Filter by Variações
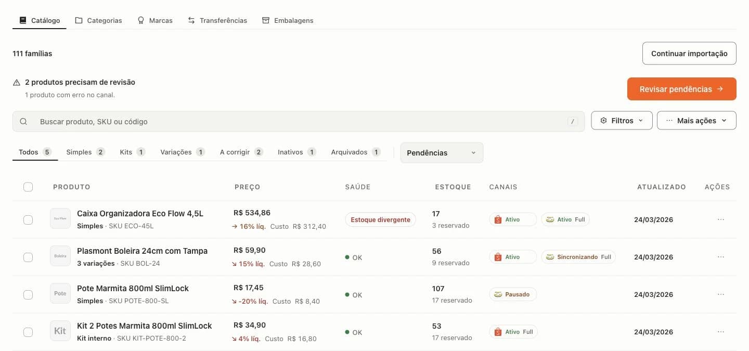749x351 pixels. [x=183, y=152]
